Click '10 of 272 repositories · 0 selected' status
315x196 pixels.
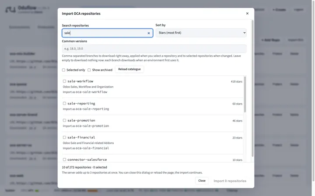pos(84,167)
